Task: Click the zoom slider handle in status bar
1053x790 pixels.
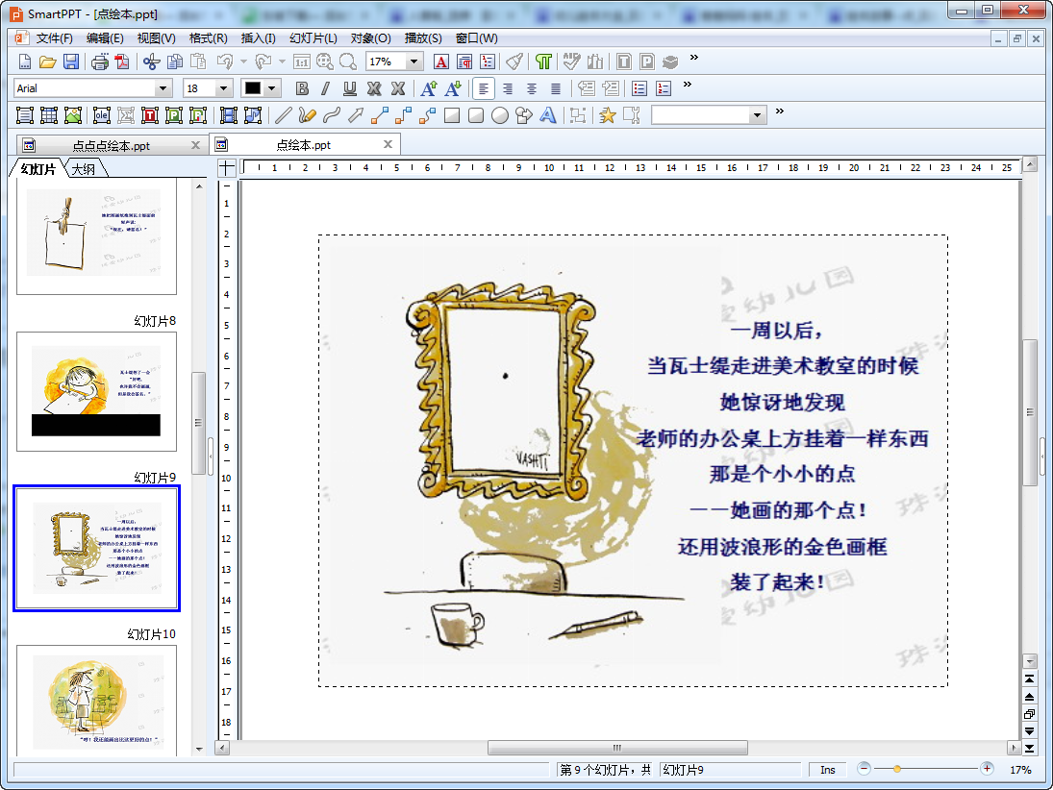Action: [896, 769]
